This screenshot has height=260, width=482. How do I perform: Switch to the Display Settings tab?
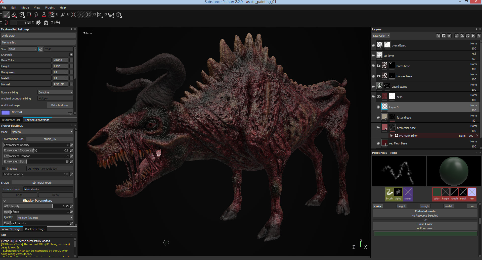click(35, 229)
